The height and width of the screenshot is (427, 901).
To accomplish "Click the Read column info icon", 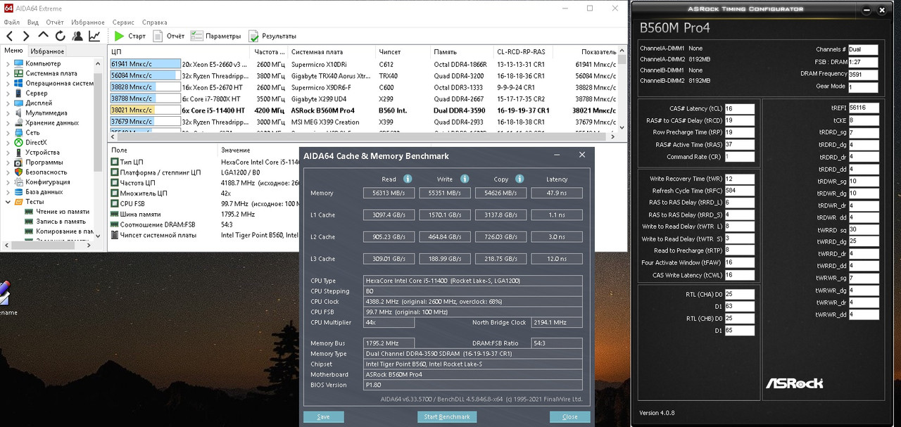I will point(408,179).
